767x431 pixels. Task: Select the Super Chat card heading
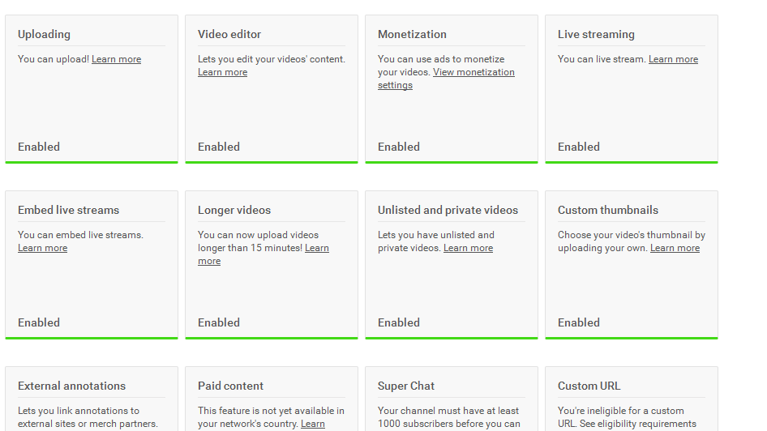pos(405,386)
